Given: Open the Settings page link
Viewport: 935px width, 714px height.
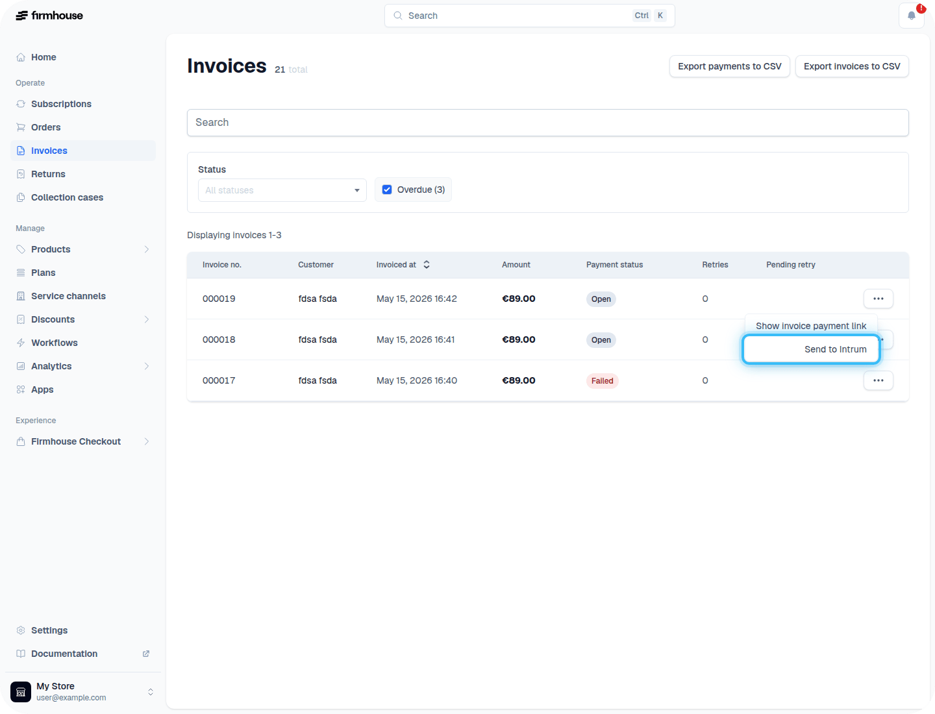Looking at the screenshot, I should pyautogui.click(x=83, y=630).
